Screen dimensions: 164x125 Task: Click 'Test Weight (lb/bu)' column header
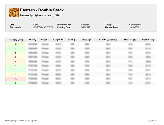tap(108, 40)
